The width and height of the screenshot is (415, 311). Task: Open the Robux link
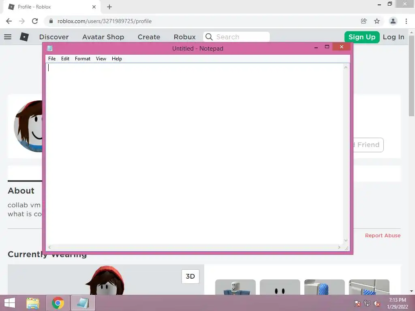pyautogui.click(x=185, y=37)
